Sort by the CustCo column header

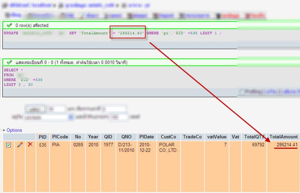coord(168,137)
